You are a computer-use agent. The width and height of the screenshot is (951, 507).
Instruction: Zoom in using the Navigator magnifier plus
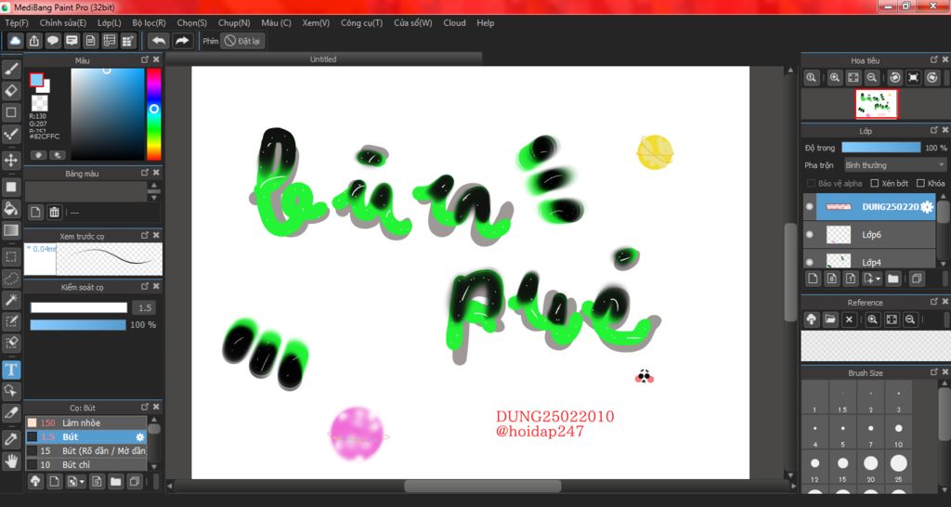[x=835, y=78]
